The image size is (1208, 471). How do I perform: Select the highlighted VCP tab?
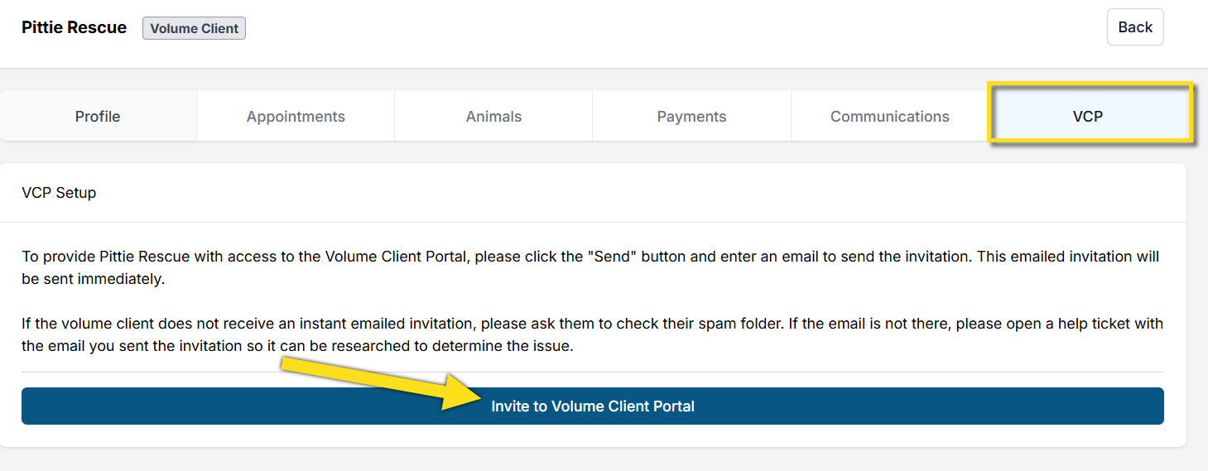pos(1087,117)
